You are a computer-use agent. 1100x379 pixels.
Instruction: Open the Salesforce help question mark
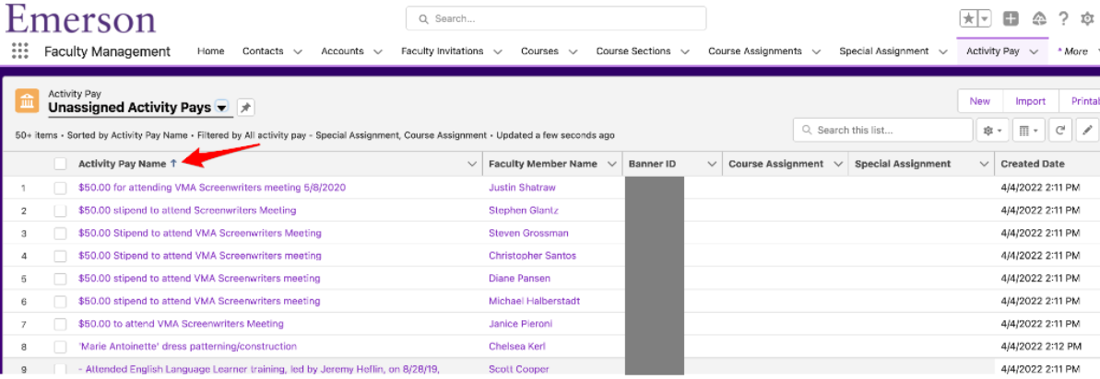pyautogui.click(x=1064, y=19)
